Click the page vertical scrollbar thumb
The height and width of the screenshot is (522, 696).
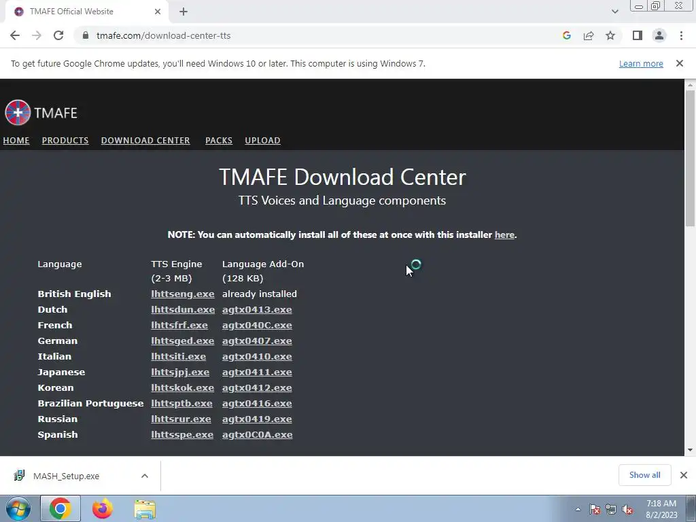[690, 158]
